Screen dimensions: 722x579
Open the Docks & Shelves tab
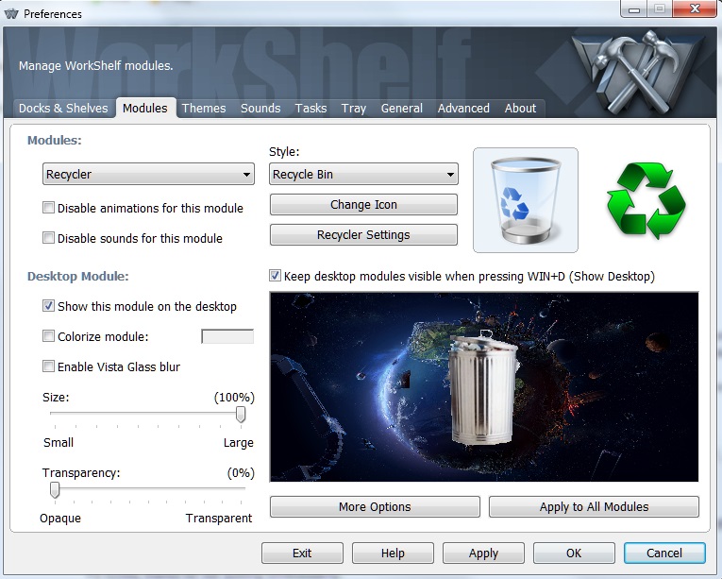tap(63, 109)
